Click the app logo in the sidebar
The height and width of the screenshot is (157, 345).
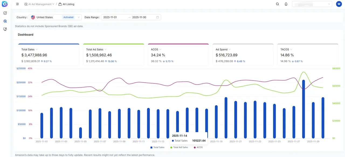5,4
